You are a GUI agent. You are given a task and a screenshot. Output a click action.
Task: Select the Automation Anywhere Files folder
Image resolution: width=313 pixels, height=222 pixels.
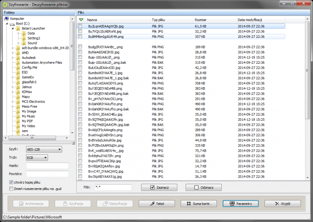pyautogui.click(x=42, y=62)
